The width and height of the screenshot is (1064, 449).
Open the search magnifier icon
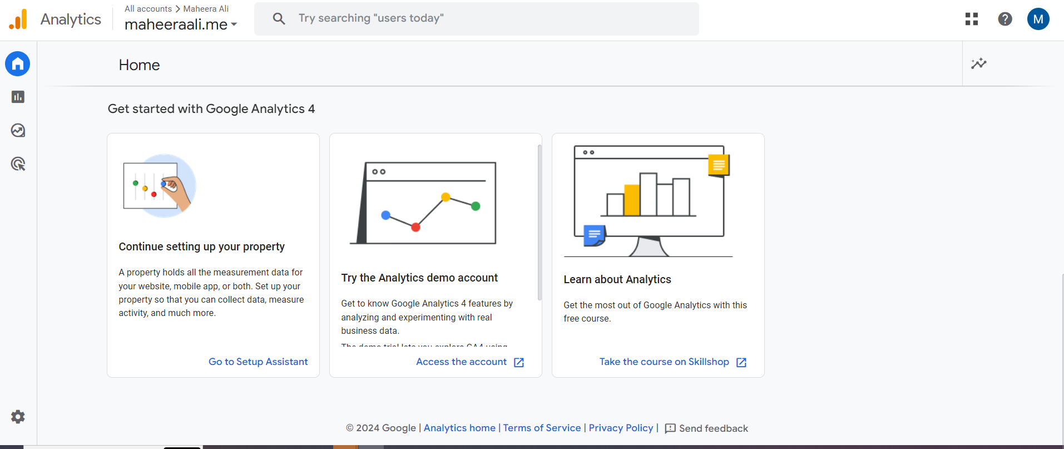click(x=278, y=18)
